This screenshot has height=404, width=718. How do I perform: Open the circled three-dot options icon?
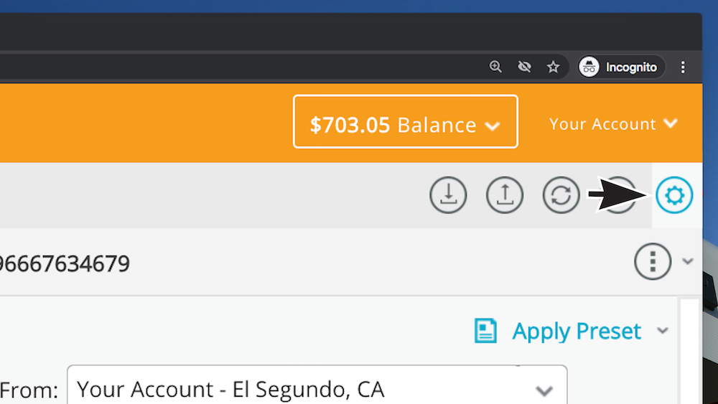(653, 261)
